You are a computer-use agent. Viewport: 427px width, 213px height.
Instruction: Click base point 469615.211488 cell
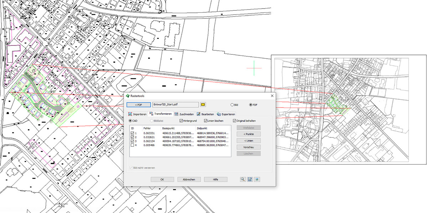178,133
